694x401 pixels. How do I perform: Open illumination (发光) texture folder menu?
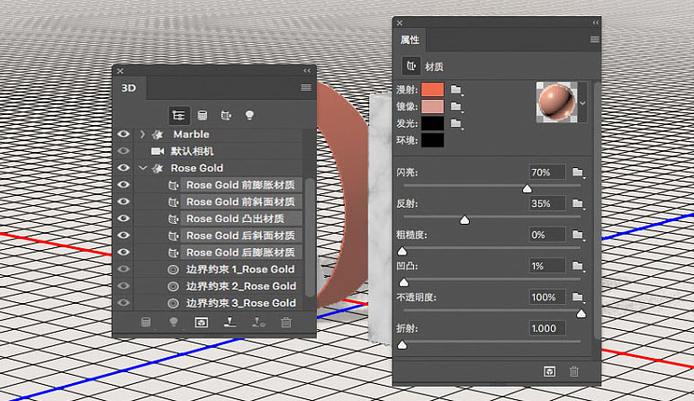pos(456,123)
